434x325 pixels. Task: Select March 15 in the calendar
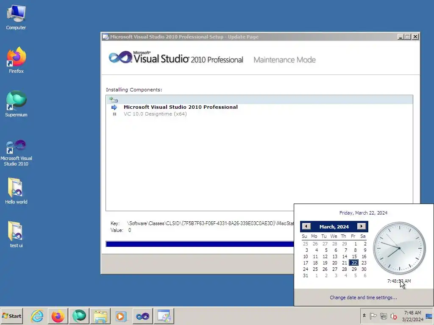354,256
